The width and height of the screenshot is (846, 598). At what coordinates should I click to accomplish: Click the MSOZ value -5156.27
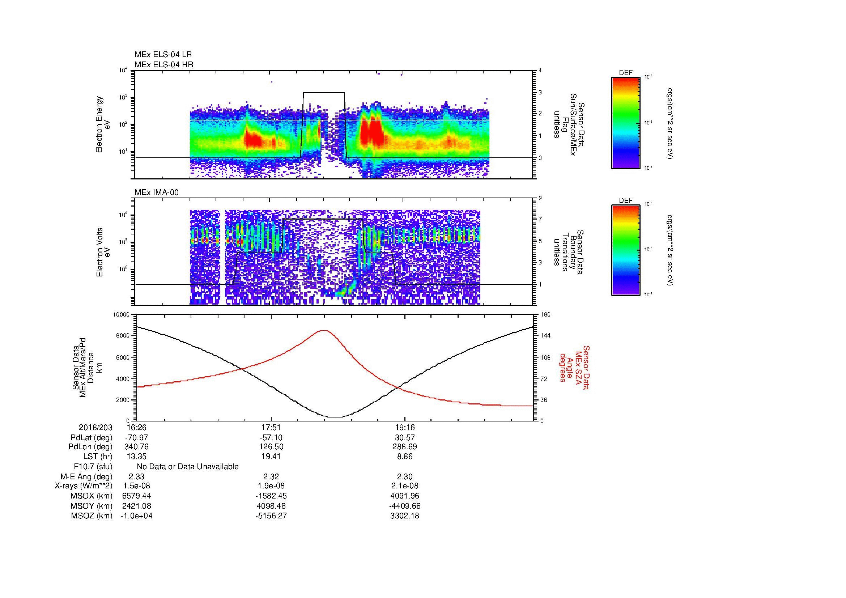[271, 516]
